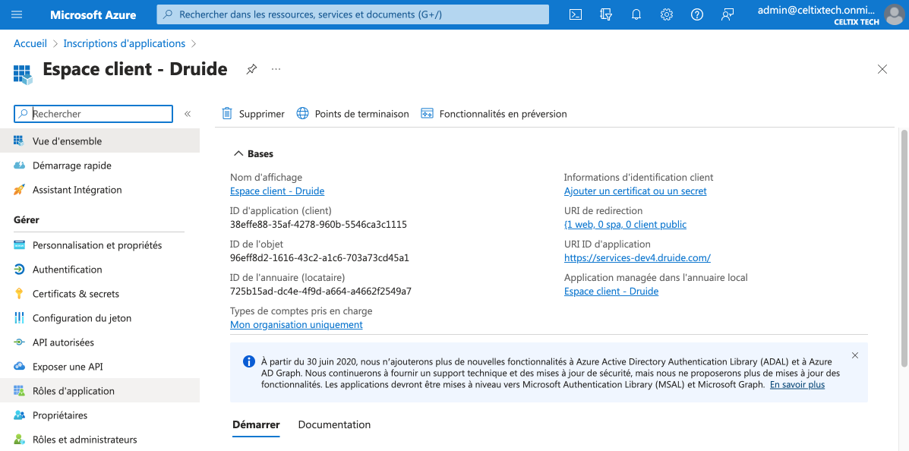Screen dimensions: 909x451
Task: Click the directory tenant ID value
Action: tap(320, 291)
